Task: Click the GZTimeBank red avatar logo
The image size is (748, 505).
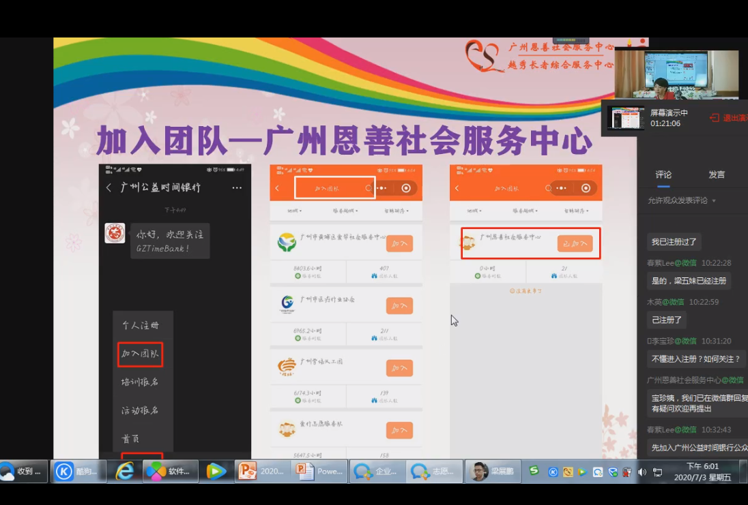Action: pos(115,233)
